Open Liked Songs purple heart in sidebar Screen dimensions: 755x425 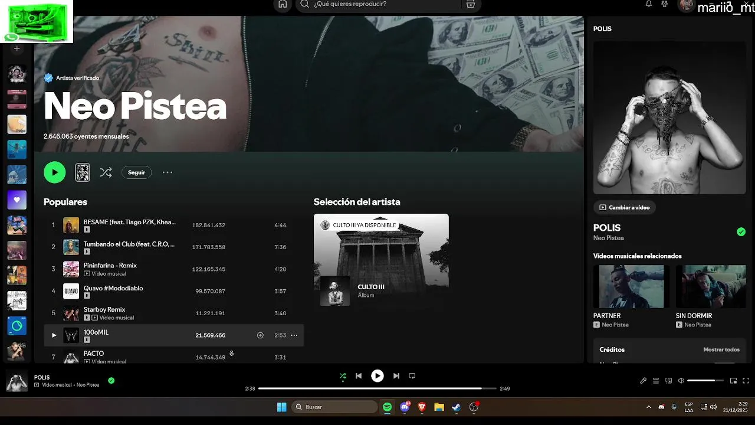click(17, 200)
